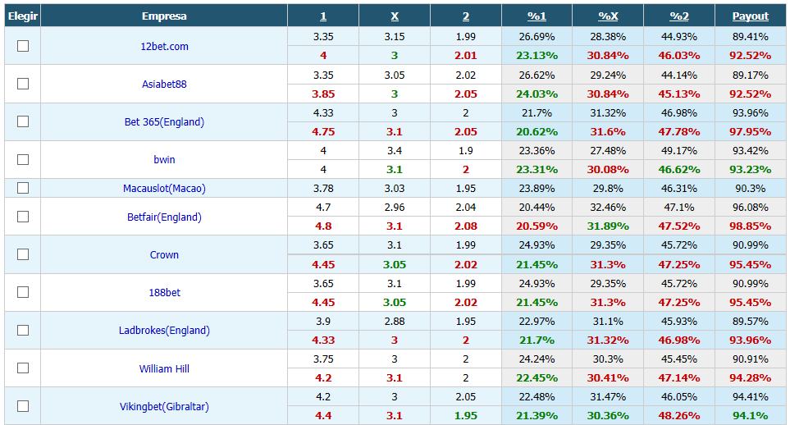Click bwin %2 value 49.17%
Screen dimensions: 790x425
[679, 151]
